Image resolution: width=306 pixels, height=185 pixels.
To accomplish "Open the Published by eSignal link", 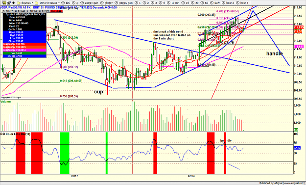I will pyautogui.click(x=282, y=183).
